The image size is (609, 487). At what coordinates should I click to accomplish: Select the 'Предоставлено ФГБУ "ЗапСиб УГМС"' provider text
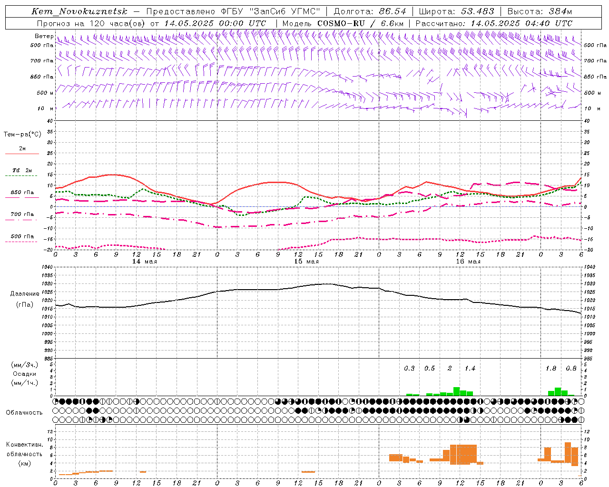[x=233, y=11]
